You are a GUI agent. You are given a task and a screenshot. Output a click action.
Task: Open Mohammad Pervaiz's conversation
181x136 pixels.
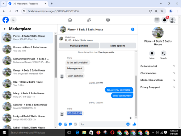27,61
